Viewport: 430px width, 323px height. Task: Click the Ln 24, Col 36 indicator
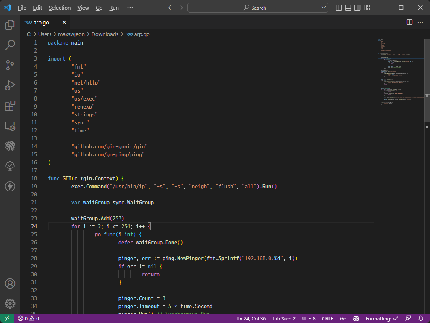click(251, 319)
